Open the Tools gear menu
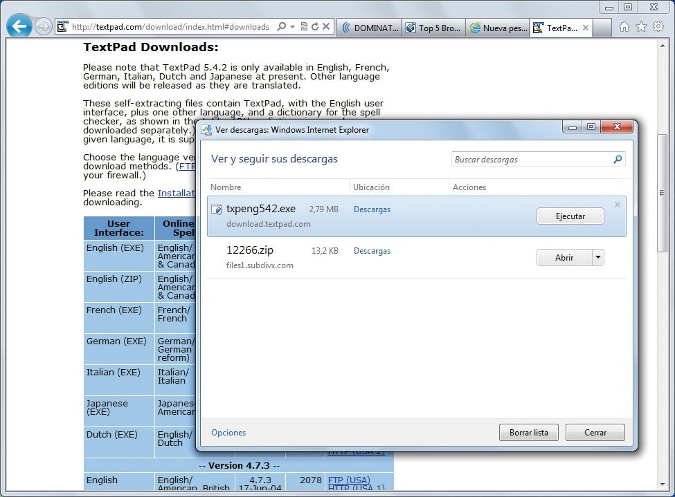The height and width of the screenshot is (497, 675). 658,27
